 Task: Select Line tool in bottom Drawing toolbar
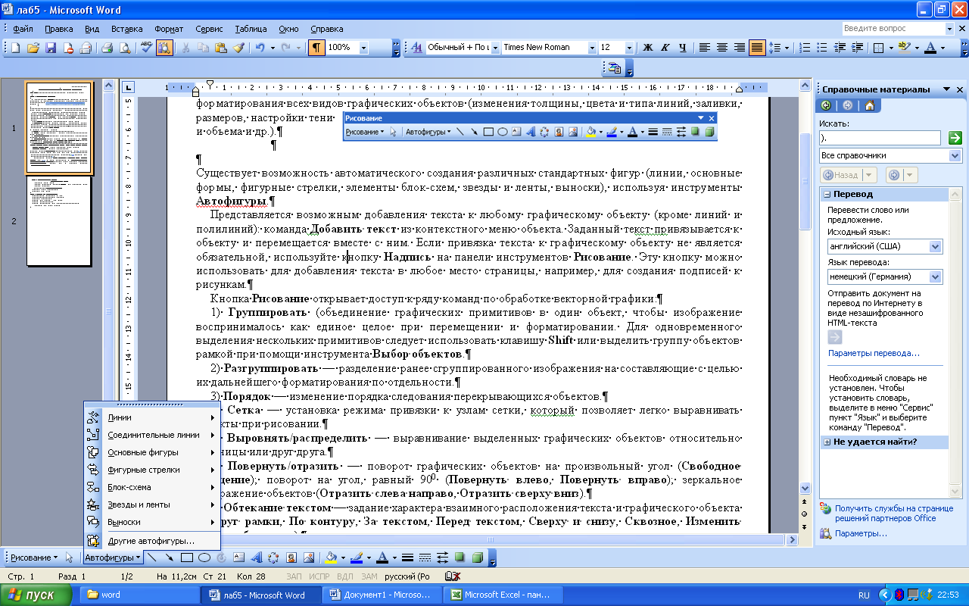[x=151, y=558]
